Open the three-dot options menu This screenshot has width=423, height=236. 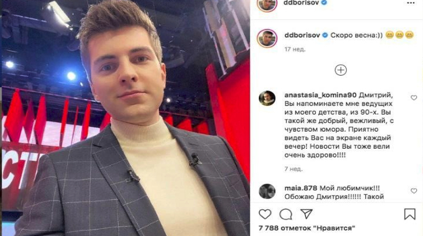[x=410, y=3]
